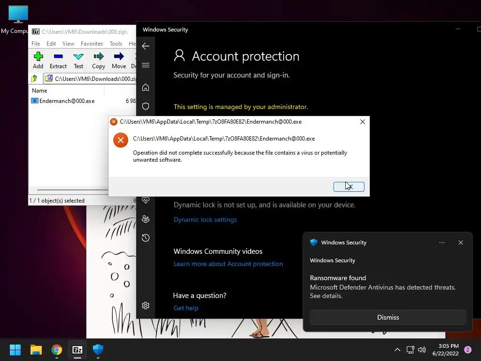The height and width of the screenshot is (361, 481).
Task: Dismiss the Ransomware found notification
Action: coord(388,317)
